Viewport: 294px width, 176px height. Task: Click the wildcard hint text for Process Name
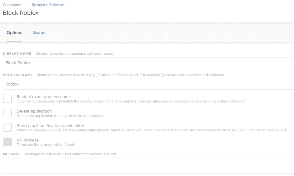(x=131, y=75)
